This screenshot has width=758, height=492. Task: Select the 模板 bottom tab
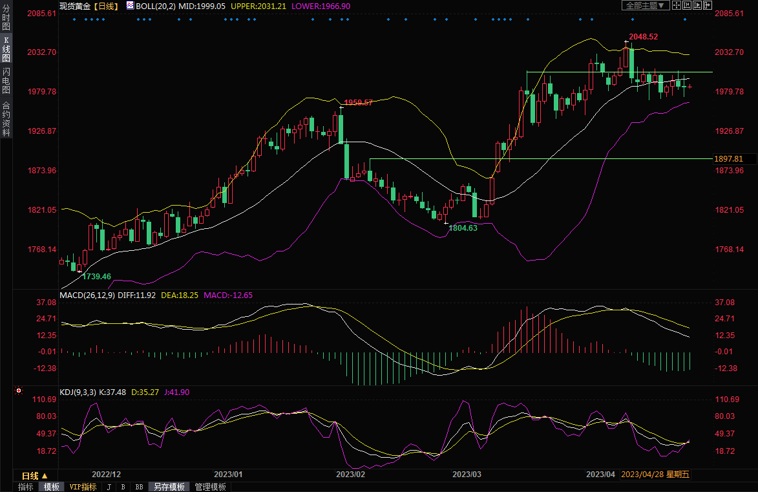(x=51, y=487)
